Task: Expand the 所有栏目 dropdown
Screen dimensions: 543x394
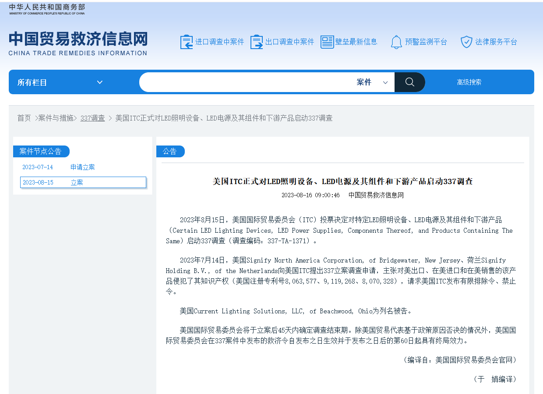Action: (x=60, y=82)
